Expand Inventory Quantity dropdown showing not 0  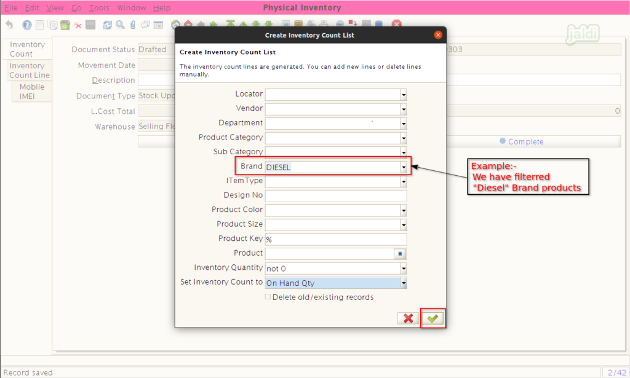click(404, 269)
